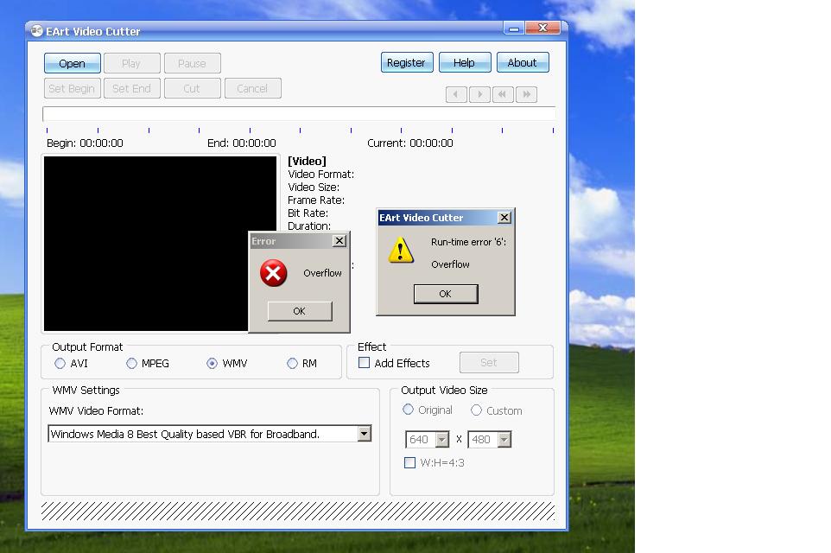Close the Error overflow dialog with X

pos(339,241)
